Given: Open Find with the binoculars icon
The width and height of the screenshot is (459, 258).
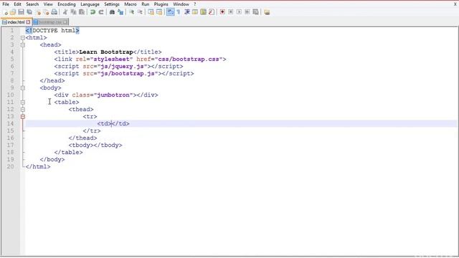Looking at the screenshot, I should tap(112, 12).
